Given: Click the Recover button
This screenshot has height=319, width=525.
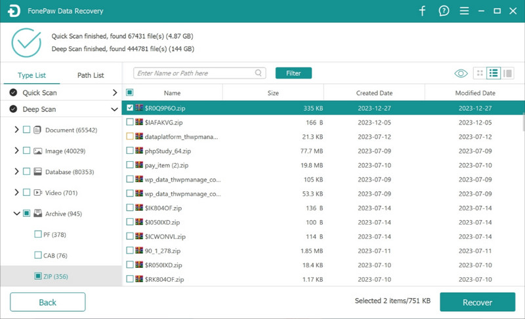Looking at the screenshot, I should (478, 302).
